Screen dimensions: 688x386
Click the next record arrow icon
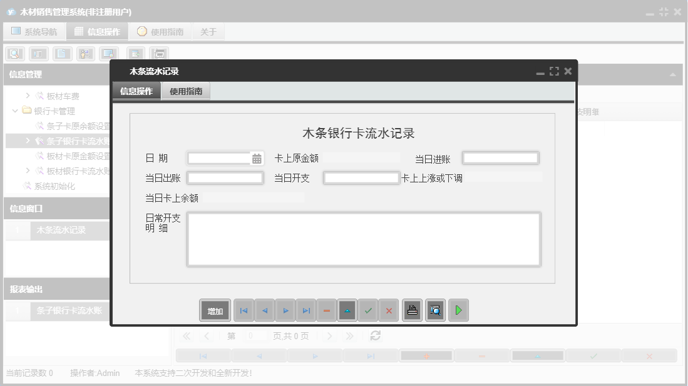coord(285,310)
